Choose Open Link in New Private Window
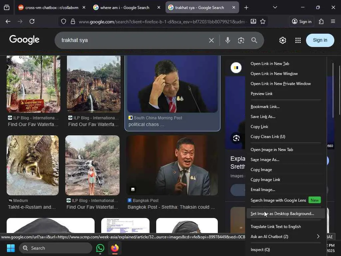This screenshot has height=256, width=341. click(285, 84)
